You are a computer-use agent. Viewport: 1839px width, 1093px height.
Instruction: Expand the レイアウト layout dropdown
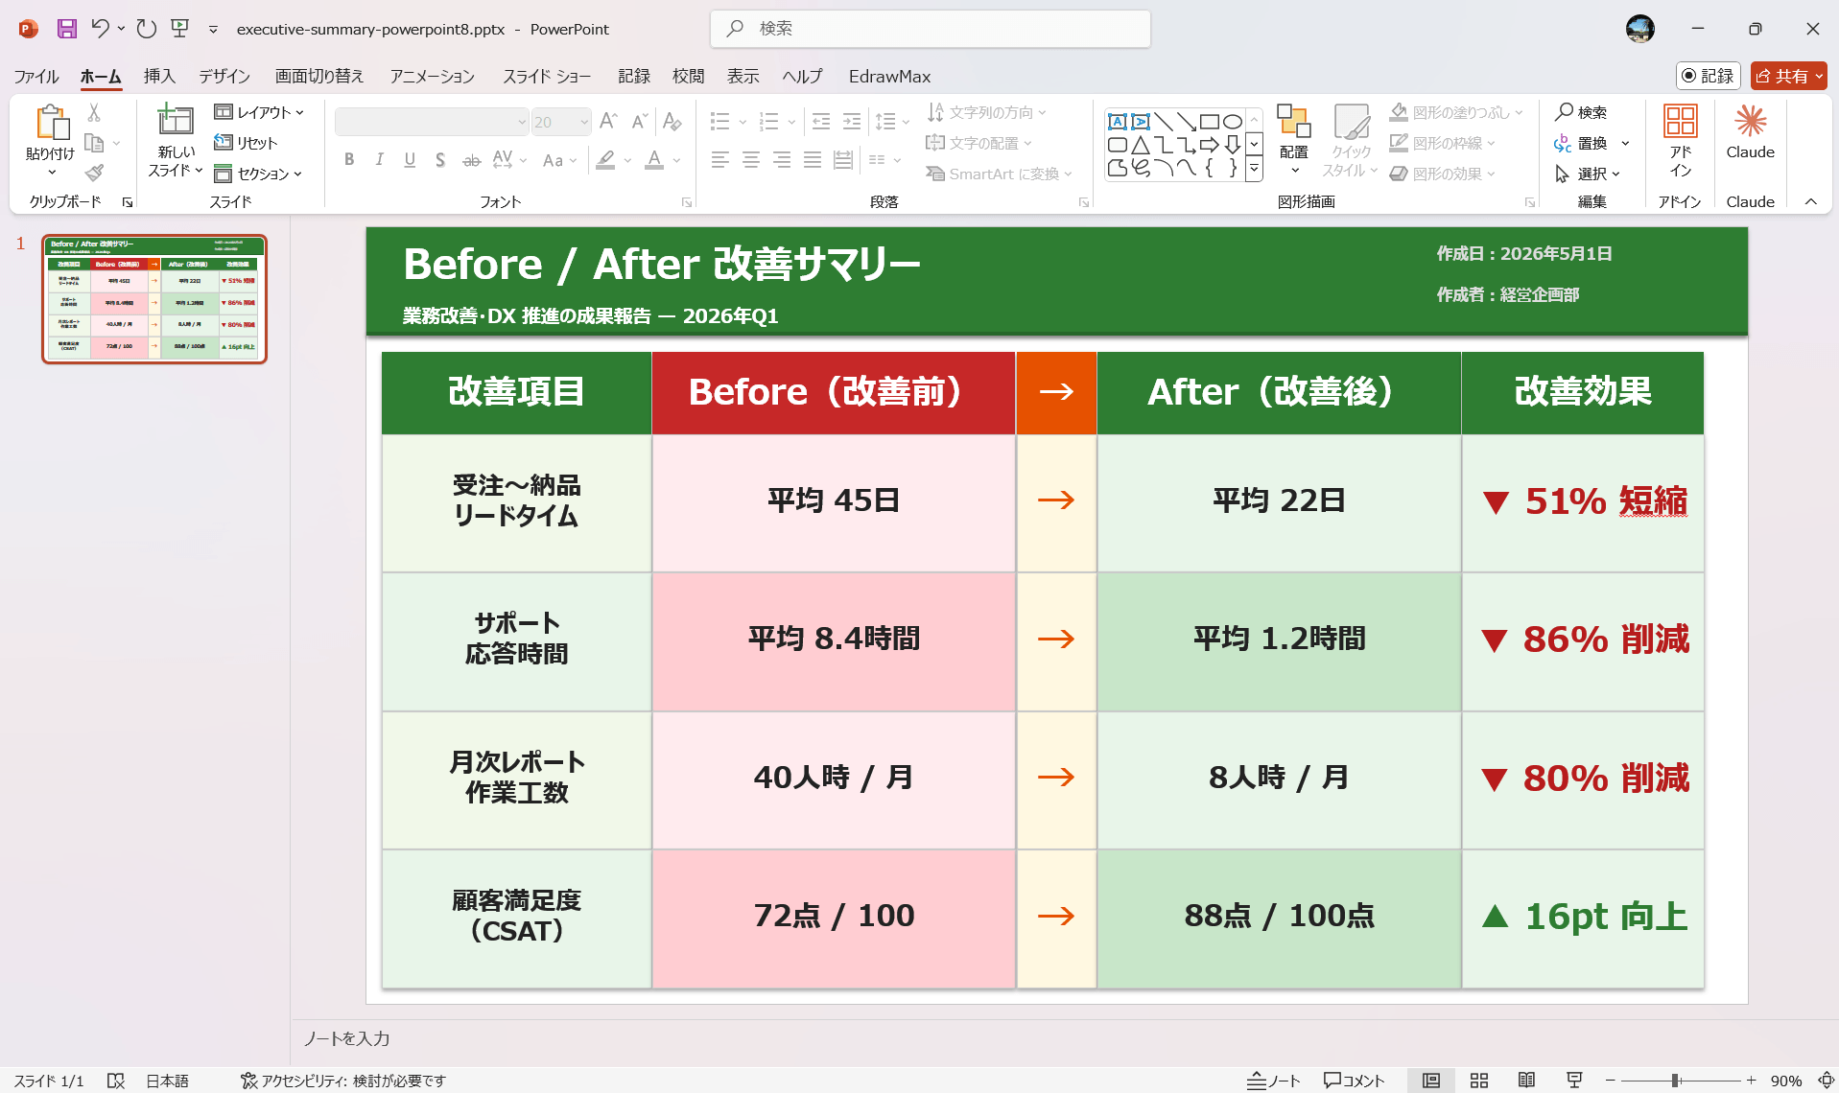coord(259,112)
